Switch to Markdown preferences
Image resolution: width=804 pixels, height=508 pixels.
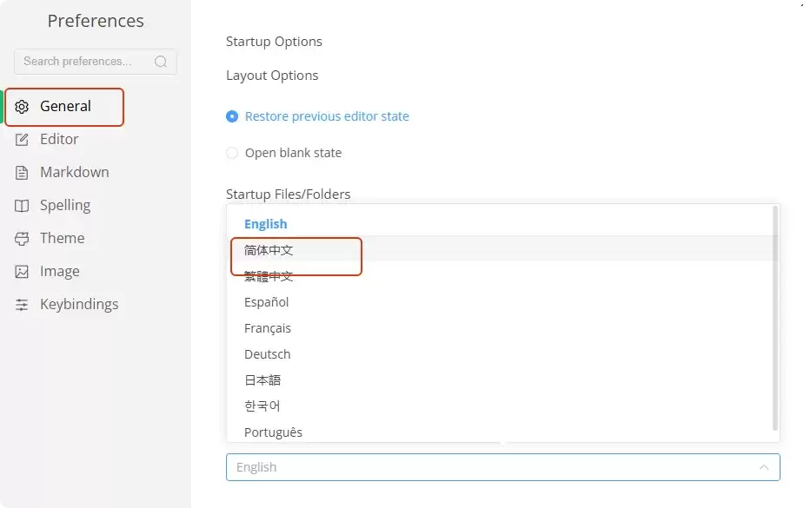(75, 172)
